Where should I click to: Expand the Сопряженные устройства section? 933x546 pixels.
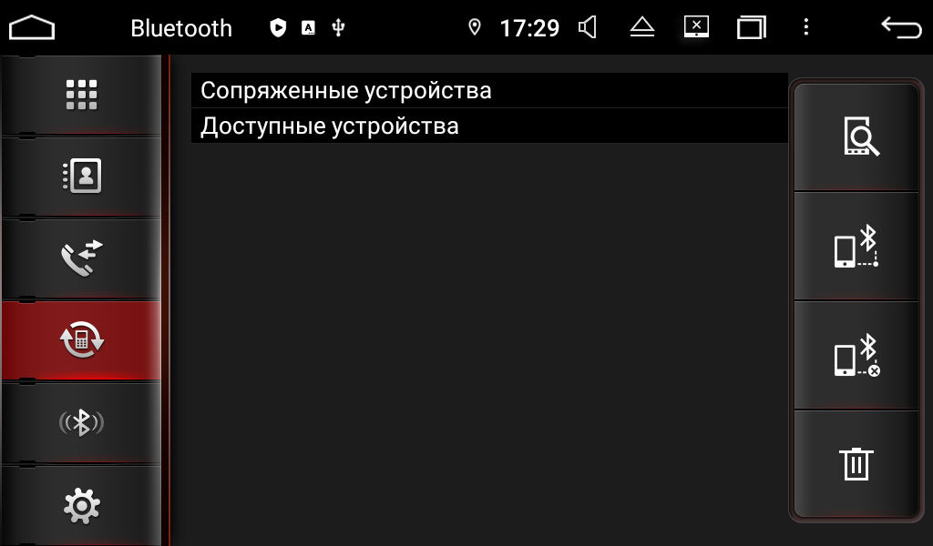pyautogui.click(x=489, y=91)
